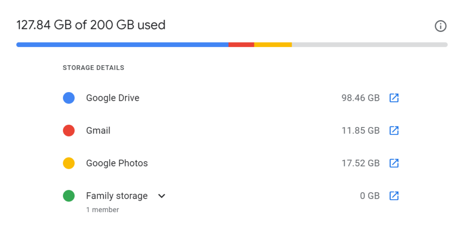Select the Family storage label
The width and height of the screenshot is (471, 237).
pos(117,196)
